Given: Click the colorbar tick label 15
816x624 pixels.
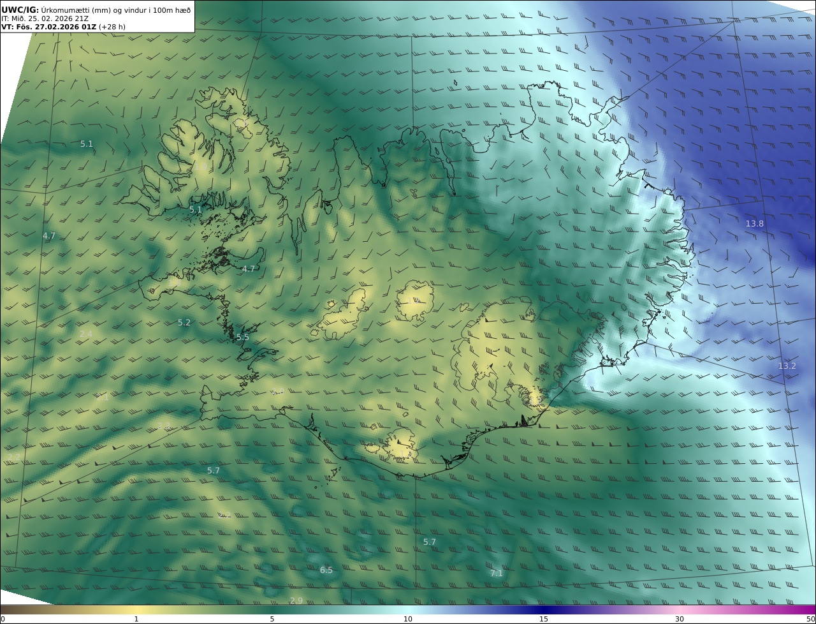Looking at the screenshot, I should coord(544,619).
